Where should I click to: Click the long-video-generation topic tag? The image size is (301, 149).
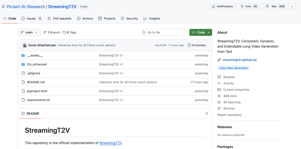(x=234, y=68)
